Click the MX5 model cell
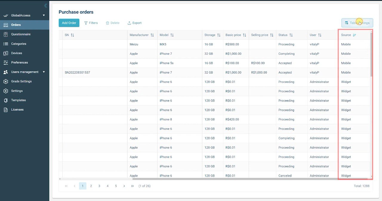 163,44
